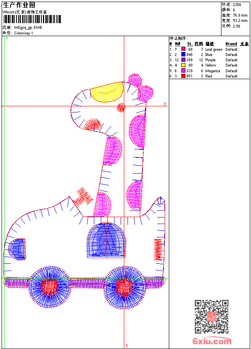Click the Red color swatch
Image resolution: width=251 pixels, height=349 pixels.
coord(183,76)
